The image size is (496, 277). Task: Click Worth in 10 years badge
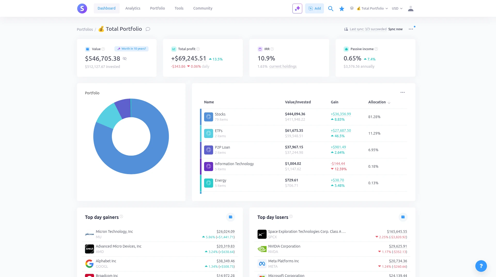tap(131, 49)
